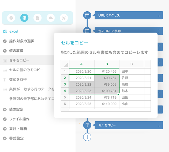The width and height of the screenshot is (169, 152).
Task: Click cell 佐藤
Action: click(x=132, y=78)
